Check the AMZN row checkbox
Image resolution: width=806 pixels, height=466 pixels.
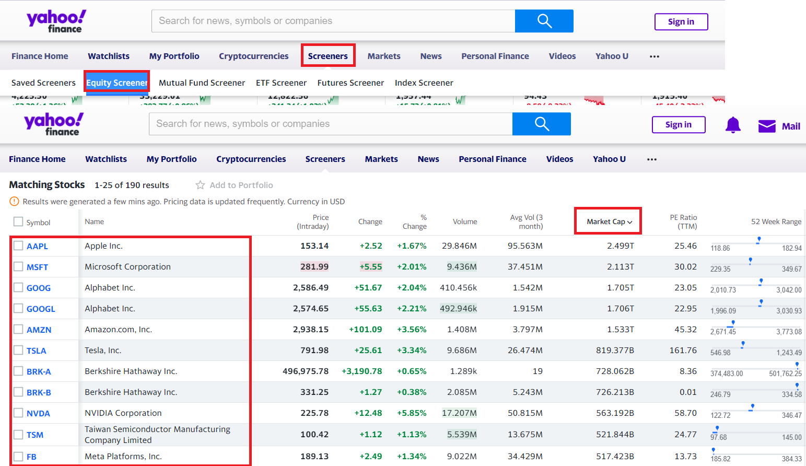(18, 329)
